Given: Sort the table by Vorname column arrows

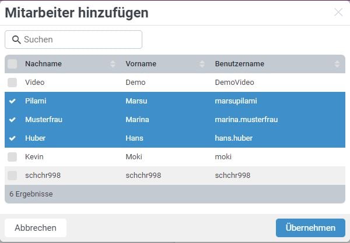Looking at the screenshot, I should coord(202,64).
